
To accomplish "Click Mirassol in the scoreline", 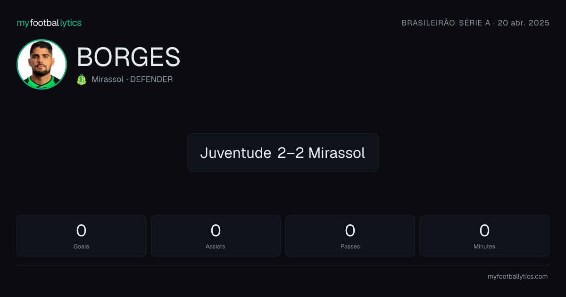I will point(337,153).
